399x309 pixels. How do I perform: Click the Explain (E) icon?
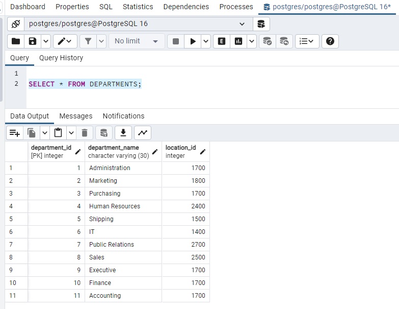222,41
